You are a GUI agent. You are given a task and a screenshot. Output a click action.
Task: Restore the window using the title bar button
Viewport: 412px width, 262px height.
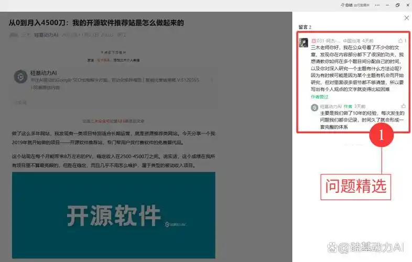(397, 5)
